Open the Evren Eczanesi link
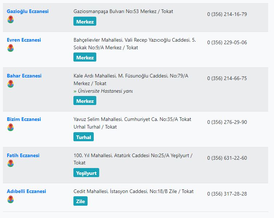This screenshot has width=274, height=218. 24,40
